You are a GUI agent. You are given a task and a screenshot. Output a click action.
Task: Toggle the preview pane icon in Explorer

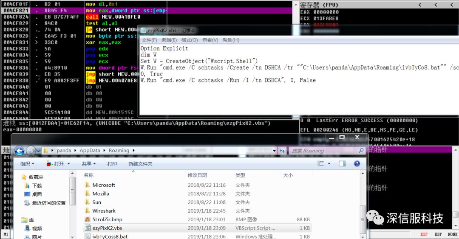coord(342,163)
